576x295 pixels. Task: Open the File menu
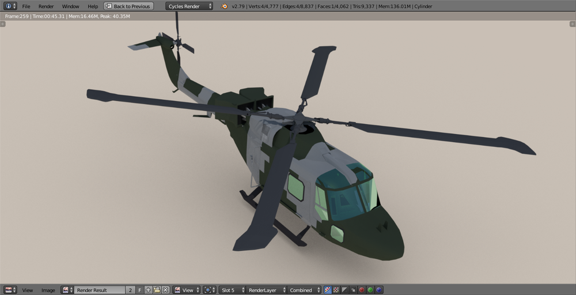[26, 6]
